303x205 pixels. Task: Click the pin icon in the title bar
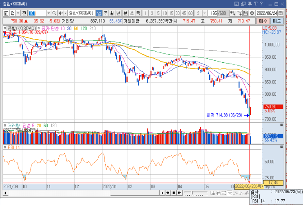[250, 4]
